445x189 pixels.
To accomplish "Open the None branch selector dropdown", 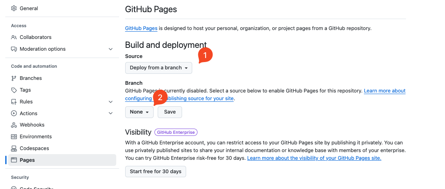I will [139, 112].
